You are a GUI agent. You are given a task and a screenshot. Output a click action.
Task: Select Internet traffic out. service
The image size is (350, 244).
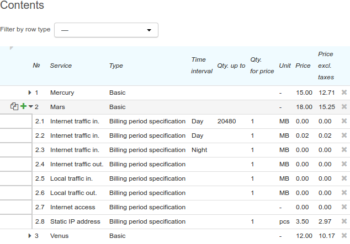tap(77, 164)
